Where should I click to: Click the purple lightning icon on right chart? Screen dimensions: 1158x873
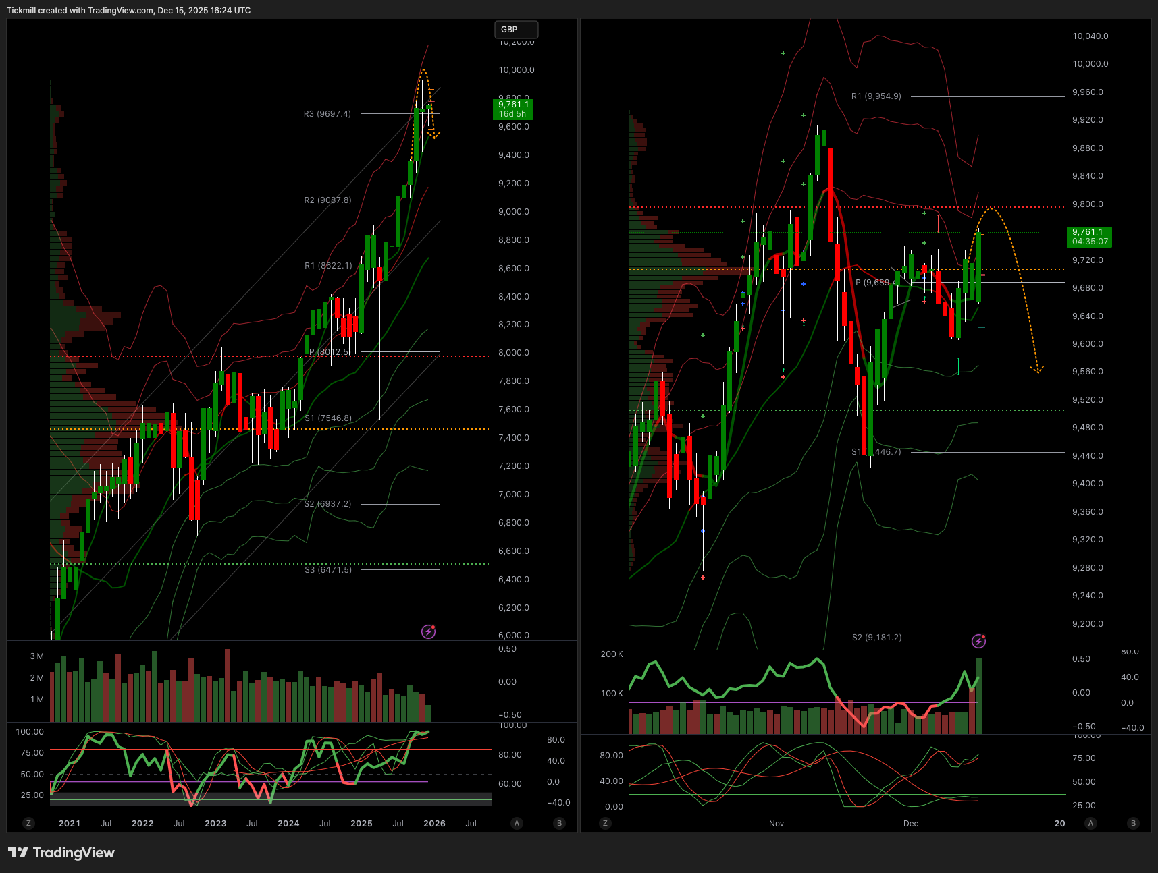click(978, 641)
